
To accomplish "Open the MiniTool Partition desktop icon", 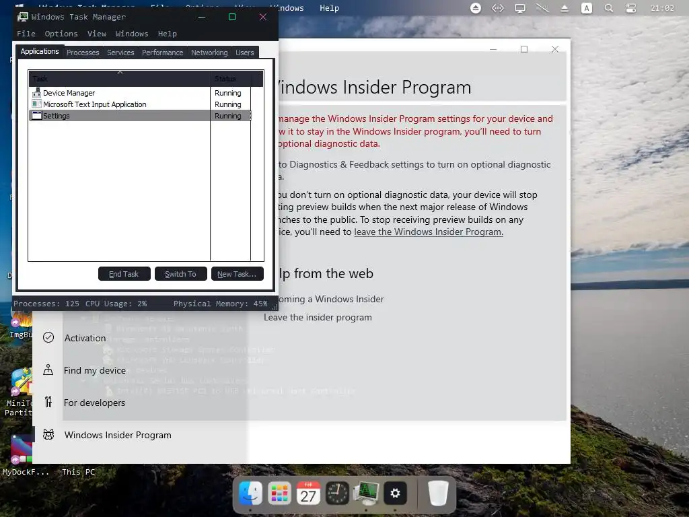I will pyautogui.click(x=19, y=392).
